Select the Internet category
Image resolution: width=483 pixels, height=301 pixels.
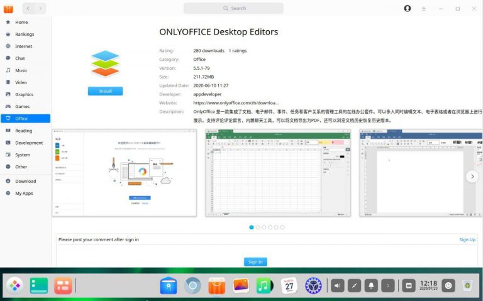coord(25,46)
